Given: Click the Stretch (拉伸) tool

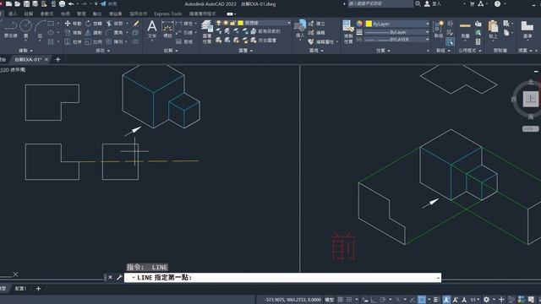Looking at the screenshot, I should (x=74, y=41).
